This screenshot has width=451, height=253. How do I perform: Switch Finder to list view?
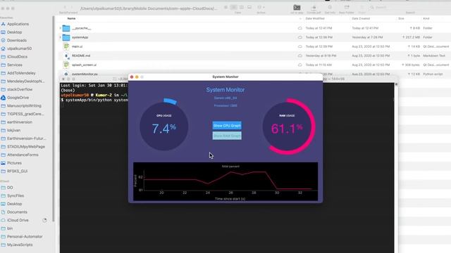click(233, 7)
